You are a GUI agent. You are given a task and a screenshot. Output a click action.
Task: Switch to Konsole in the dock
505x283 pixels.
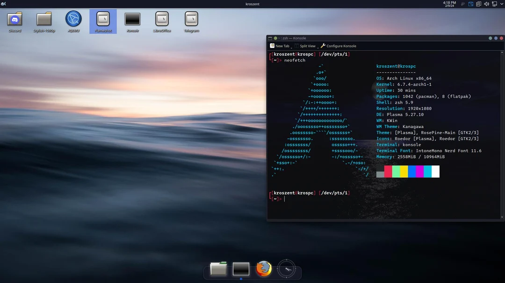tap(241, 269)
